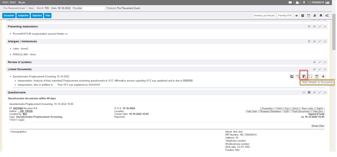Click the plus icon in Linked Documents
Screen dimensions: 337x157
coord(323,76)
